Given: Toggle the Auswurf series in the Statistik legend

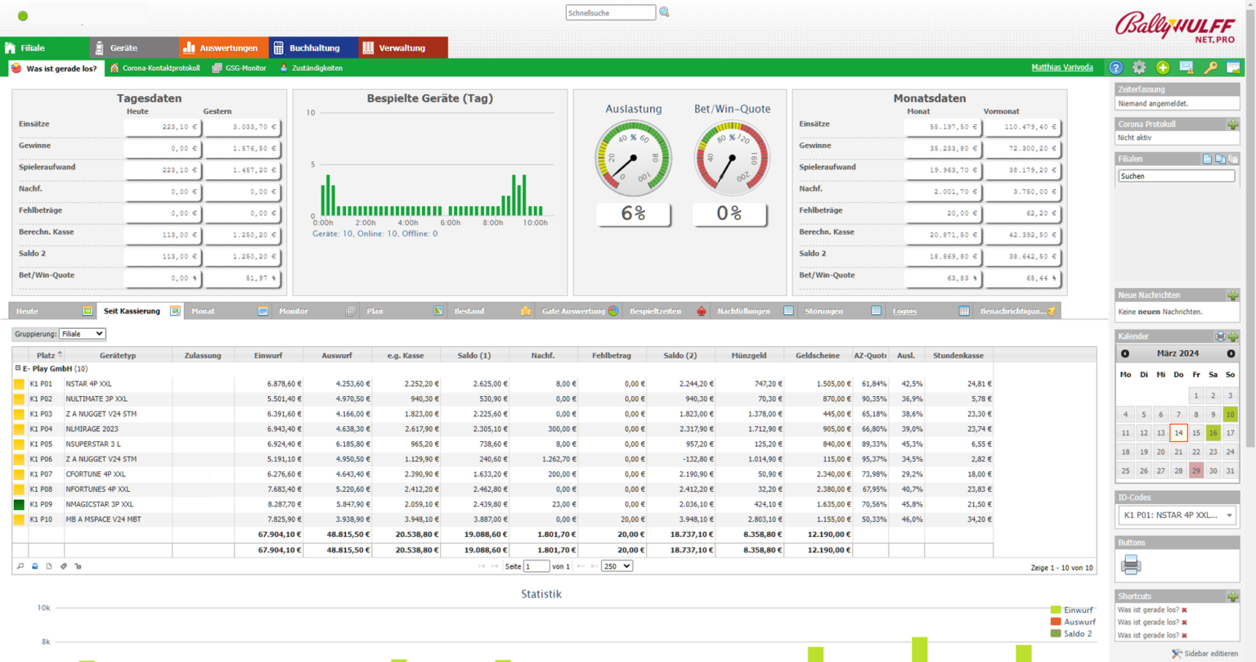Looking at the screenshot, I should (1079, 622).
